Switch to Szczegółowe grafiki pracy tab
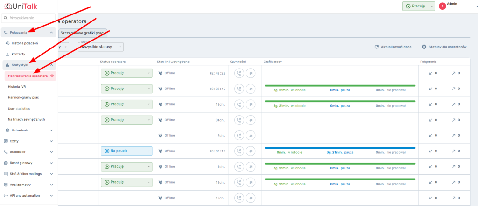The width and height of the screenshot is (478, 206). [84, 33]
